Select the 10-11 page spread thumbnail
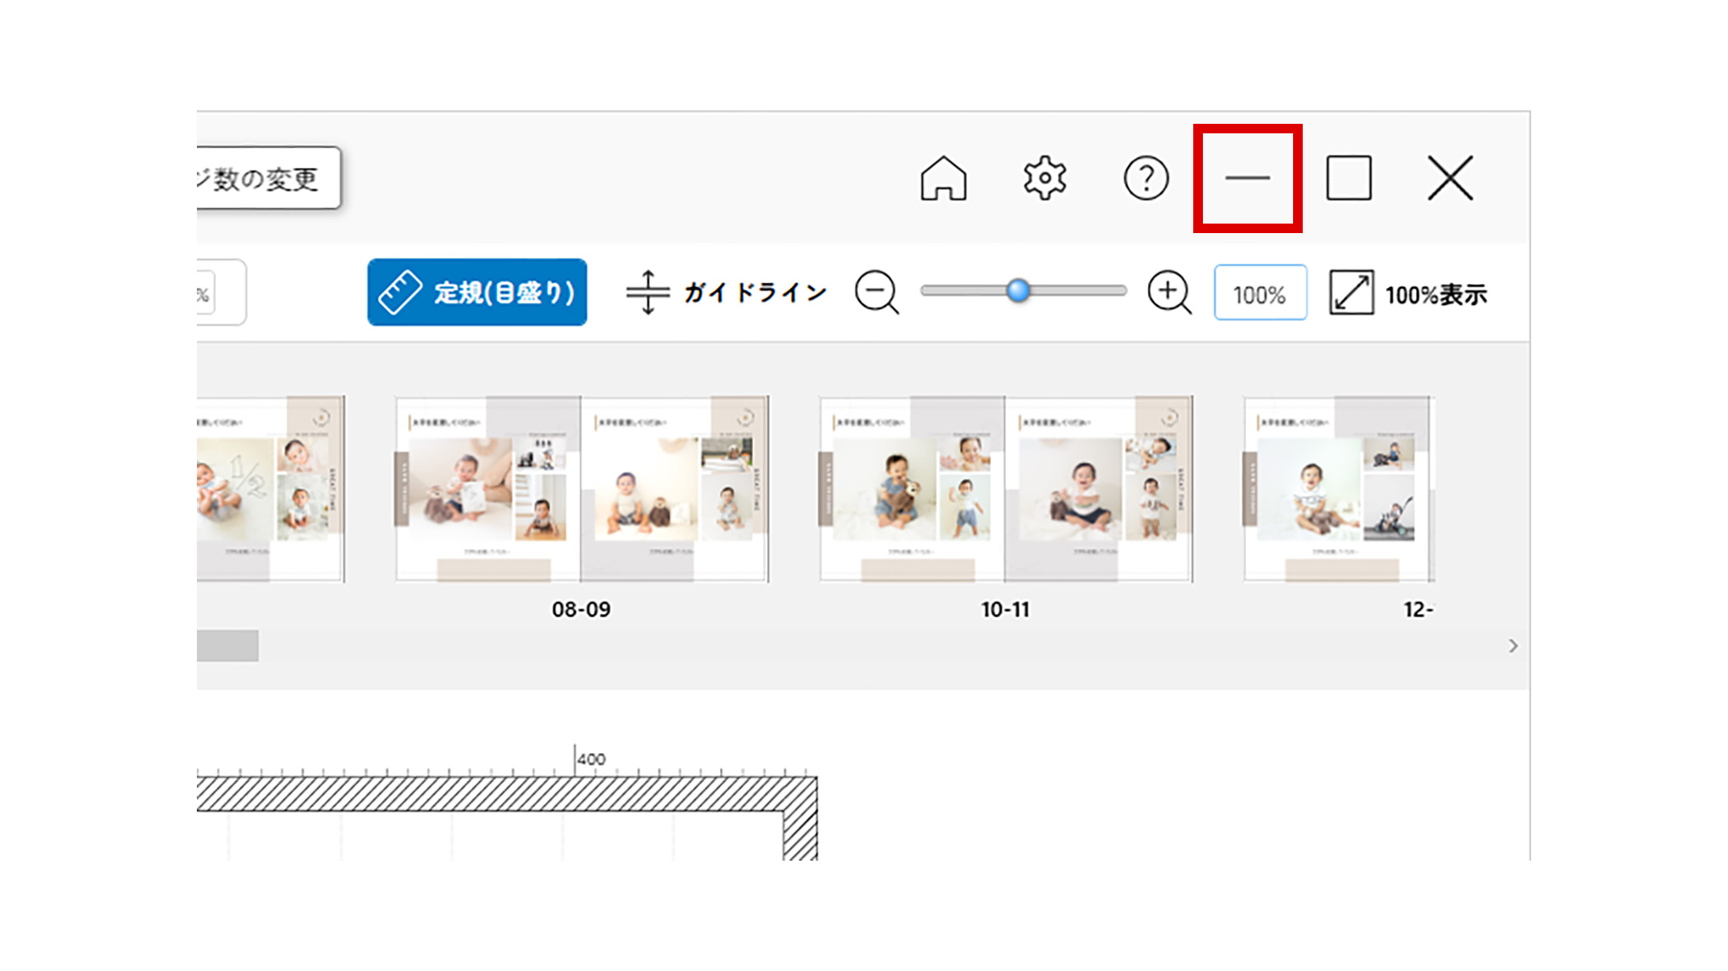The width and height of the screenshot is (1728, 971). [x=1006, y=488]
